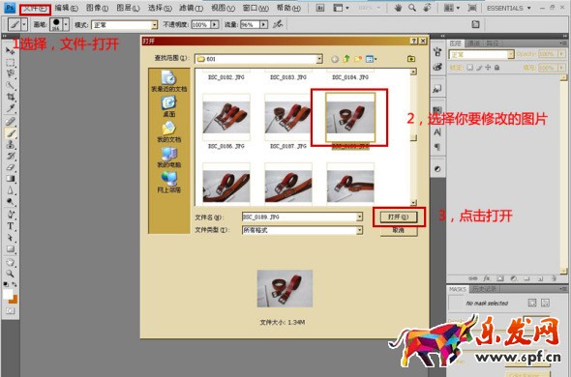This screenshot has height=377, width=571.
Task: Select the Eyedropper tool
Action: [10, 108]
